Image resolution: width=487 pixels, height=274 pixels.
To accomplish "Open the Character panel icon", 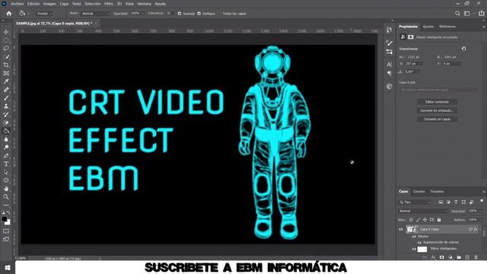I will (389, 64).
